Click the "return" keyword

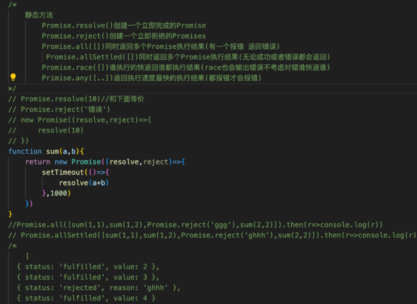(x=37, y=162)
